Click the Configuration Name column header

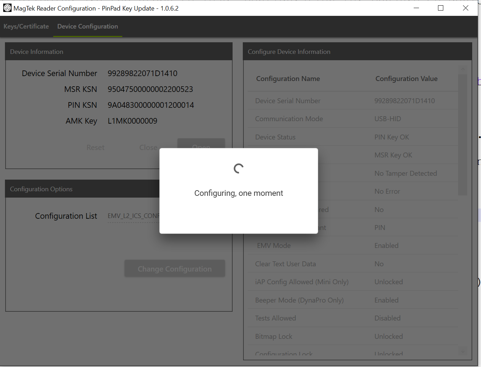(288, 79)
